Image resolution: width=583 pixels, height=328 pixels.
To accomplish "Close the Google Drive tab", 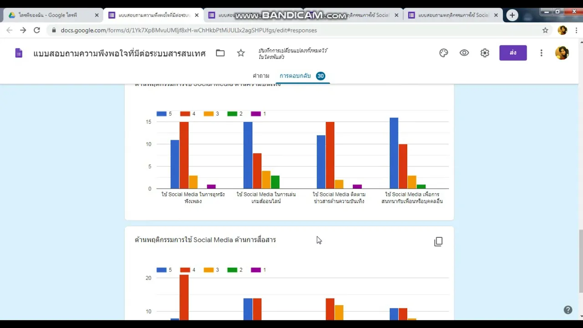I will [x=97, y=15].
